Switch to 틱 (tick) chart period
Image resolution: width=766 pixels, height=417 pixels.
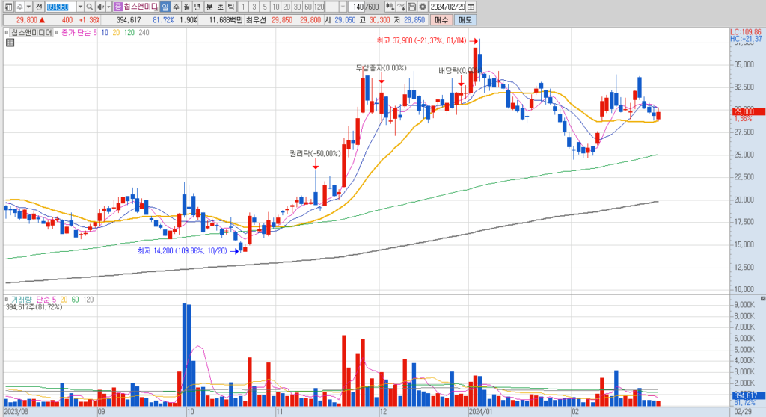click(x=230, y=7)
